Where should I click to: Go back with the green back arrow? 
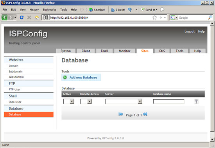click(x=5, y=18)
